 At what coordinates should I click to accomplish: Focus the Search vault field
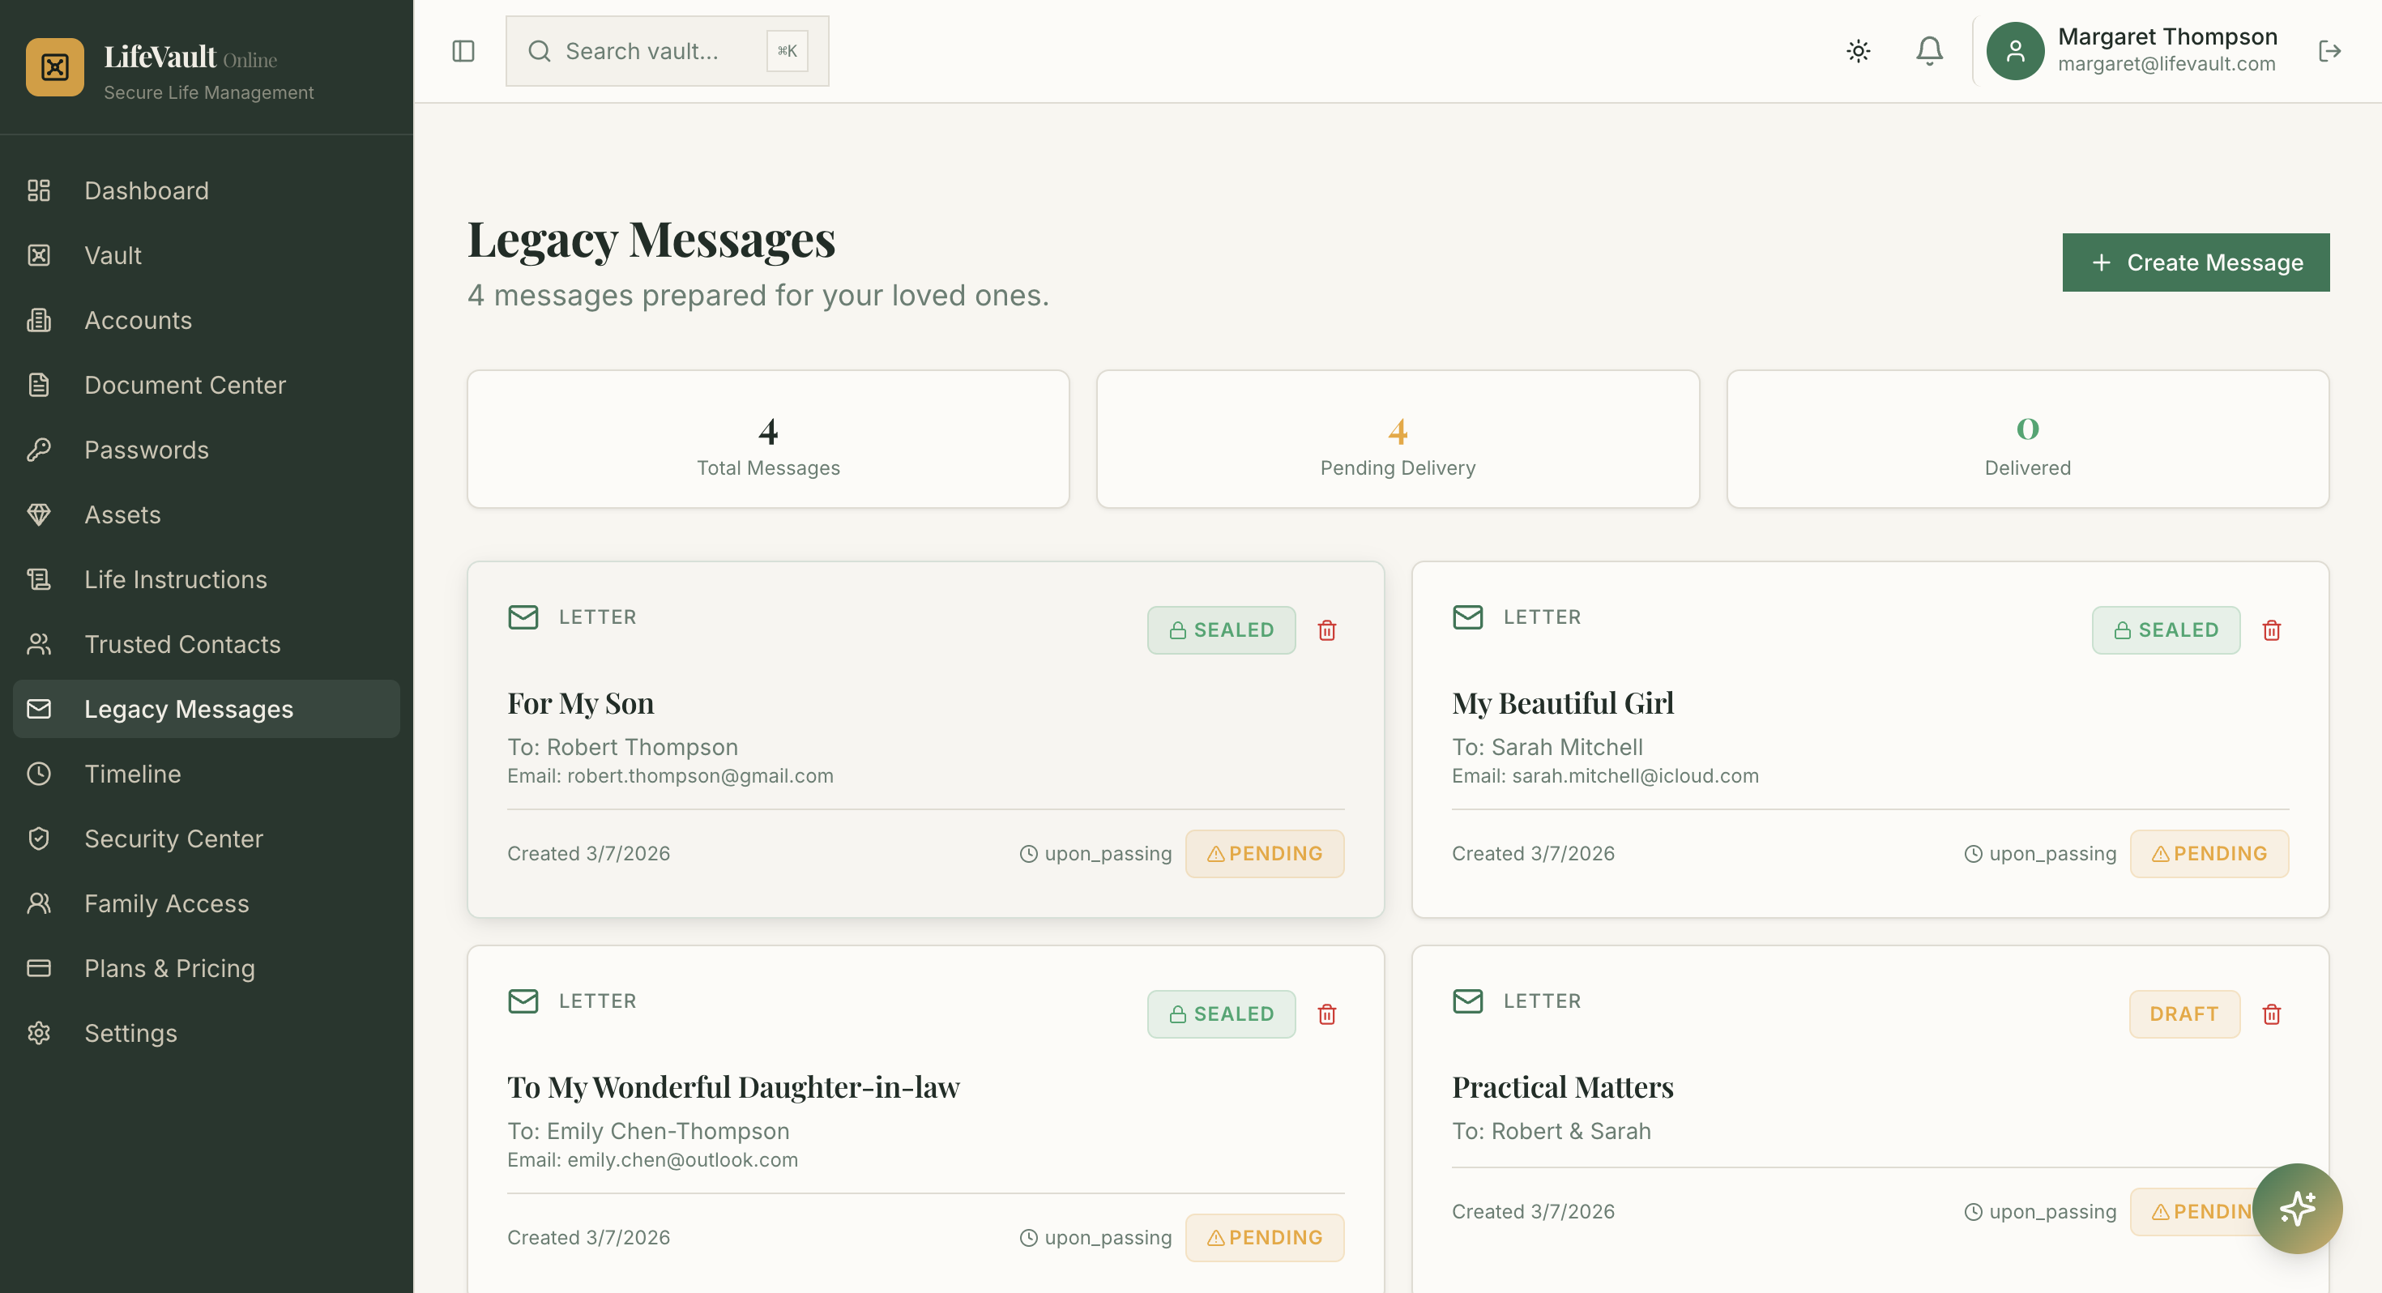click(x=647, y=51)
